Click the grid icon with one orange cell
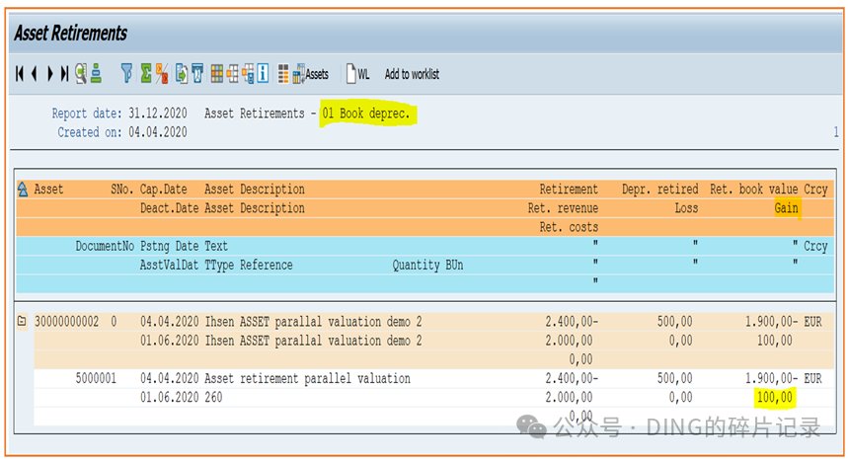 233,74
